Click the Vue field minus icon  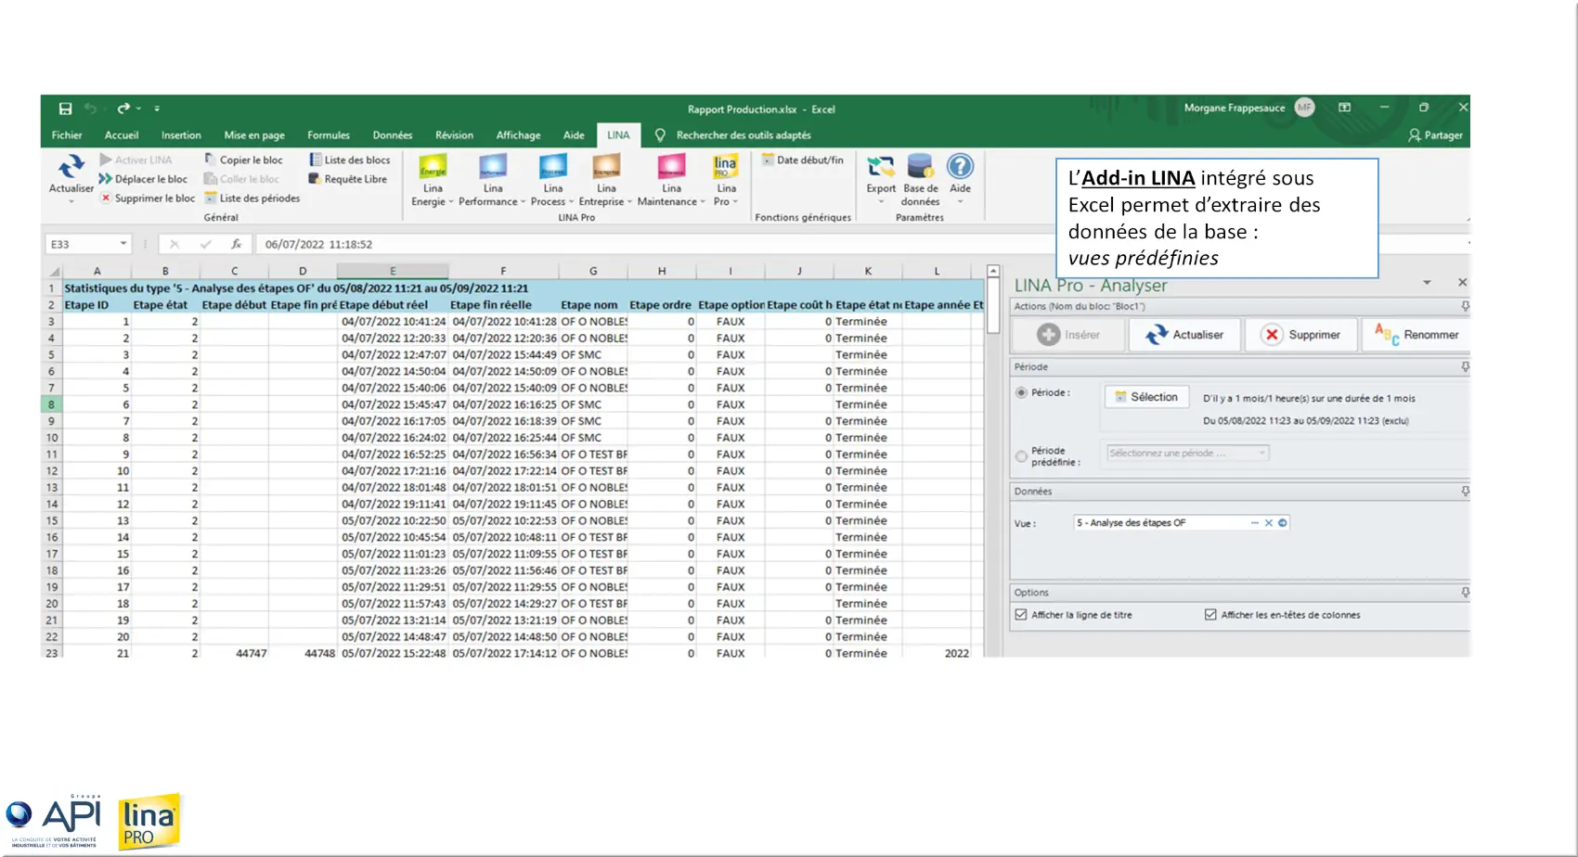coord(1255,523)
